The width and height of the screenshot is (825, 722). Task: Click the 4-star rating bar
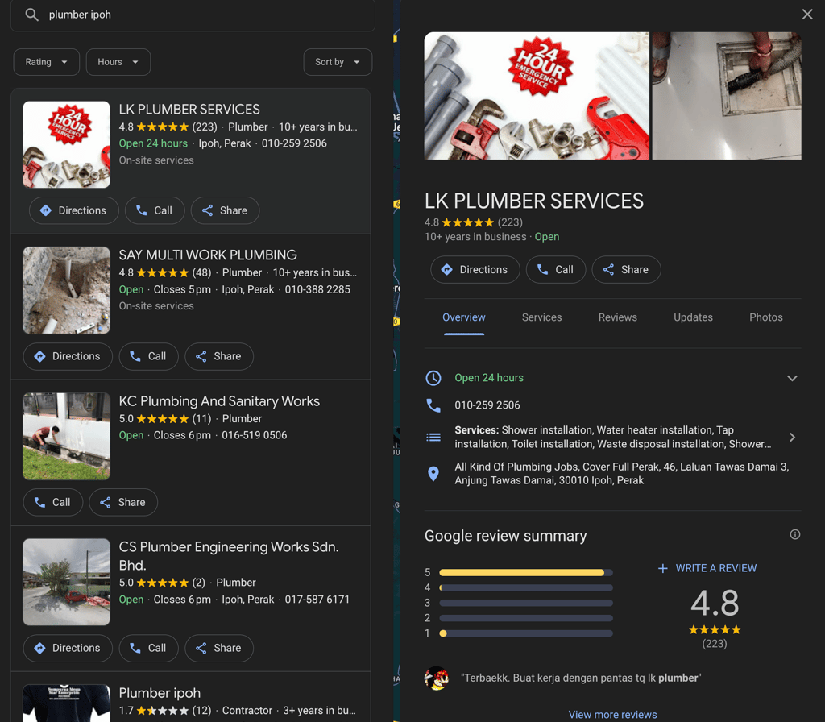coord(526,587)
